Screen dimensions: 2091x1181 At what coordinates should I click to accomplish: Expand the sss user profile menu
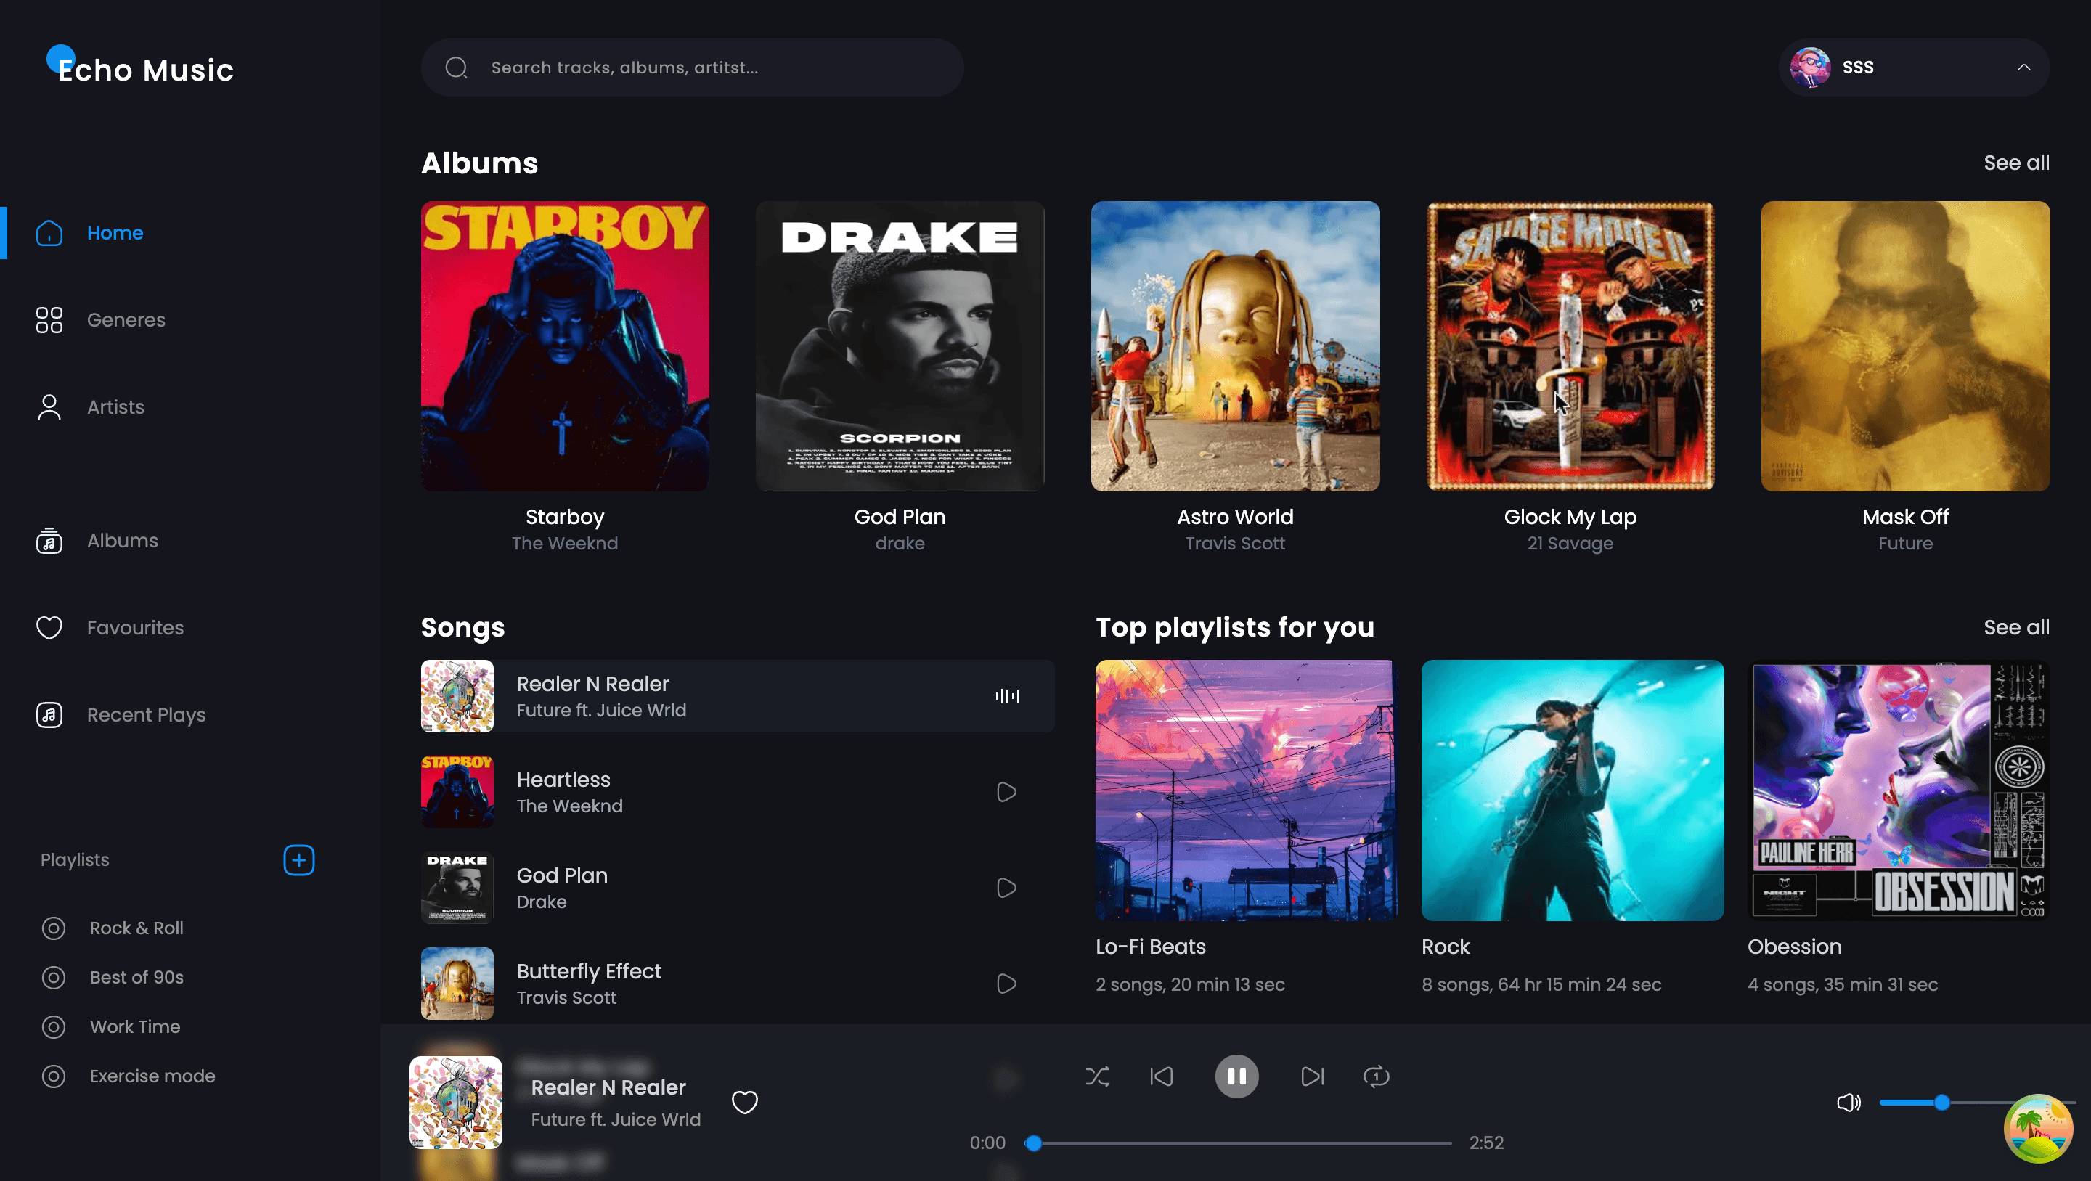2023,68
